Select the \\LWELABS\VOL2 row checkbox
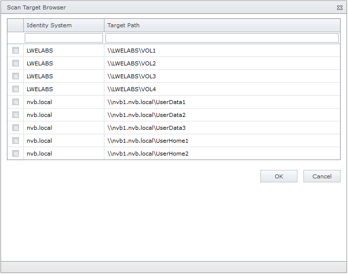Viewport: 348px width, 274px height. 16,63
